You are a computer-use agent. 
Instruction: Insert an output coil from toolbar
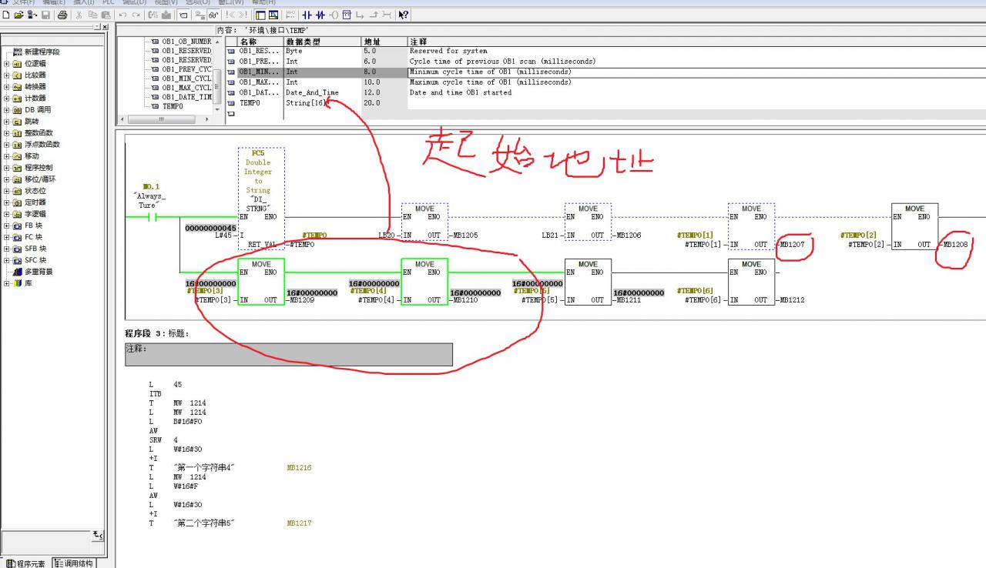[334, 15]
